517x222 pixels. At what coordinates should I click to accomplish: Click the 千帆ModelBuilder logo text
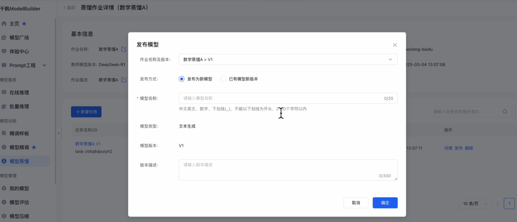(20, 9)
